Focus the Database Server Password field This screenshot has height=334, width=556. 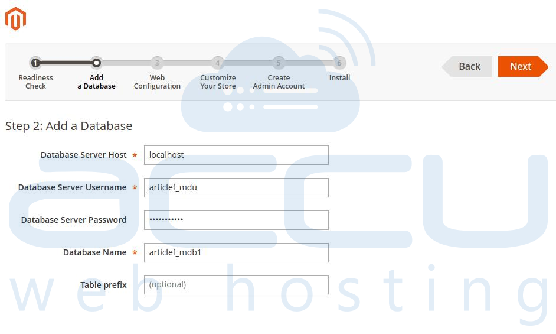click(x=236, y=220)
